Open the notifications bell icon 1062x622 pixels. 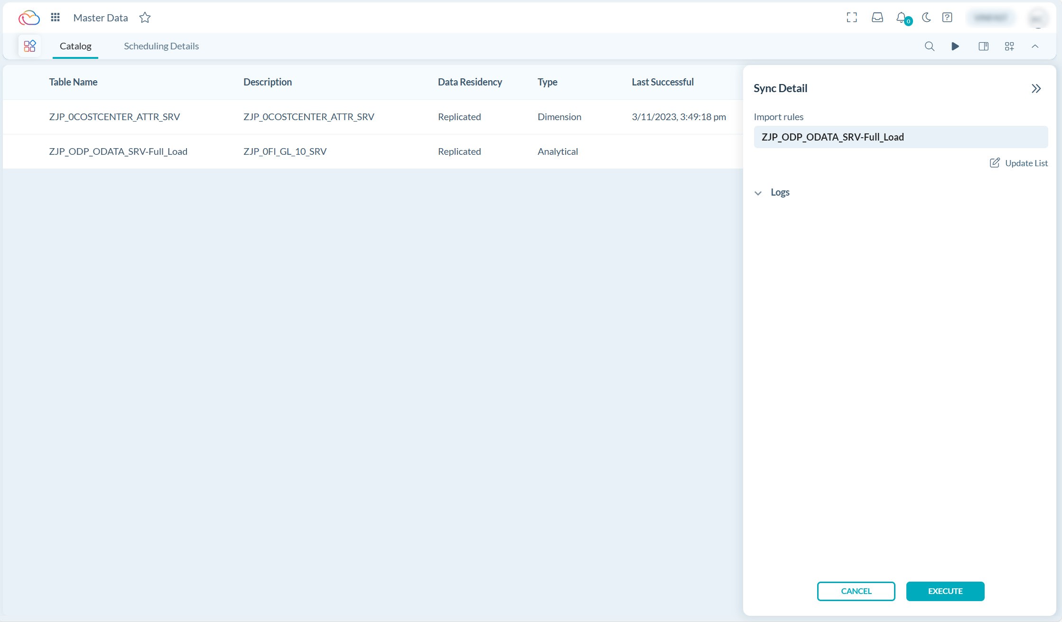902,17
